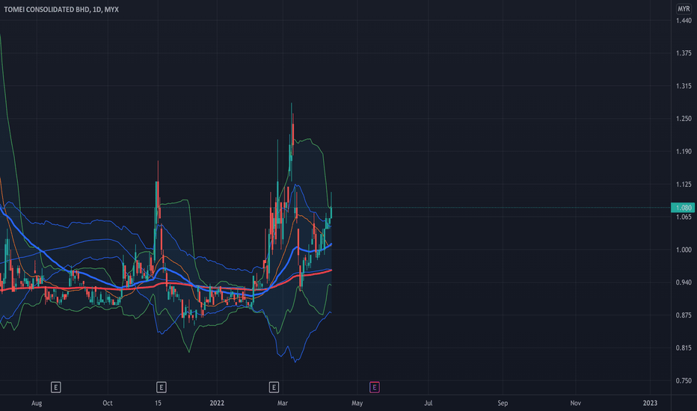
Task: Click the 1.065 price axis label
Action: point(684,217)
